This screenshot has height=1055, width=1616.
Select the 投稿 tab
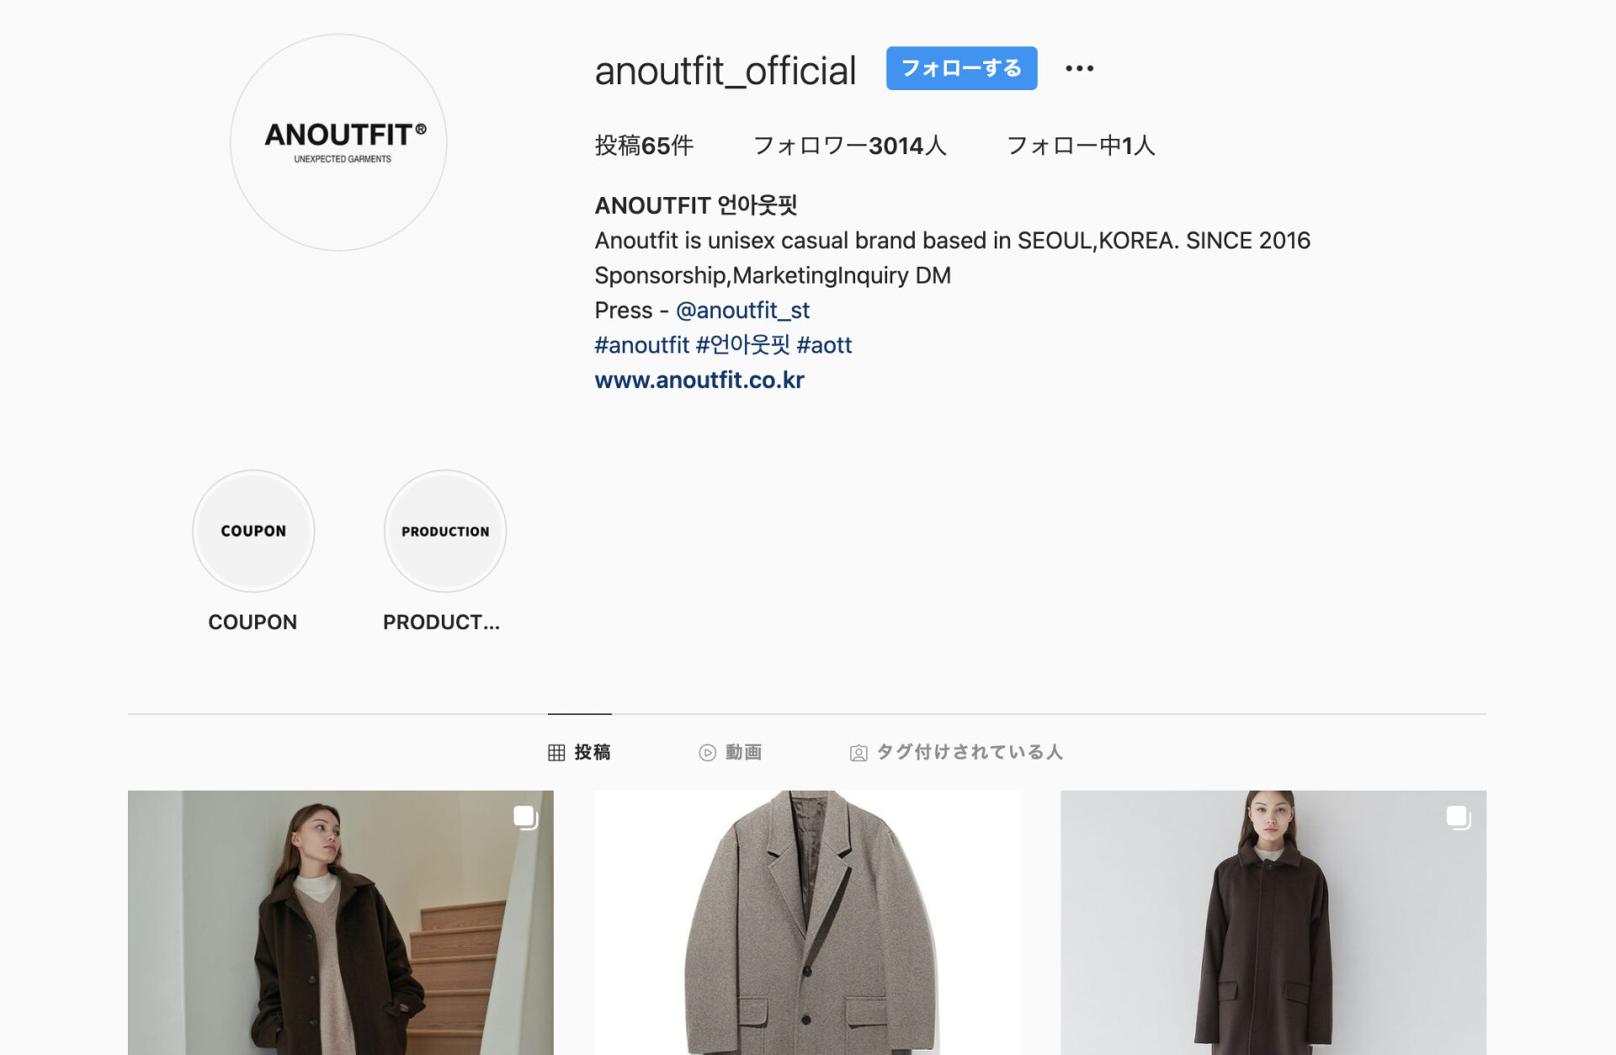point(580,752)
